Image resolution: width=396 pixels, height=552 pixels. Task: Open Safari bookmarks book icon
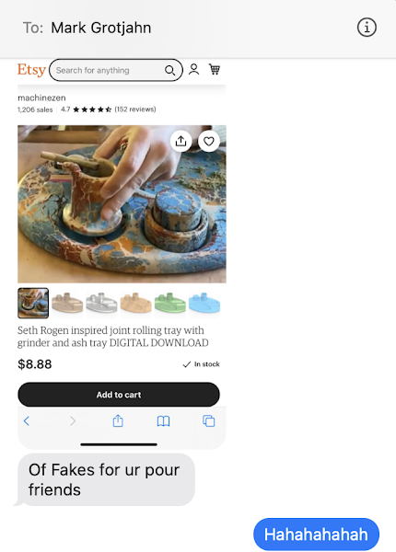coord(164,420)
